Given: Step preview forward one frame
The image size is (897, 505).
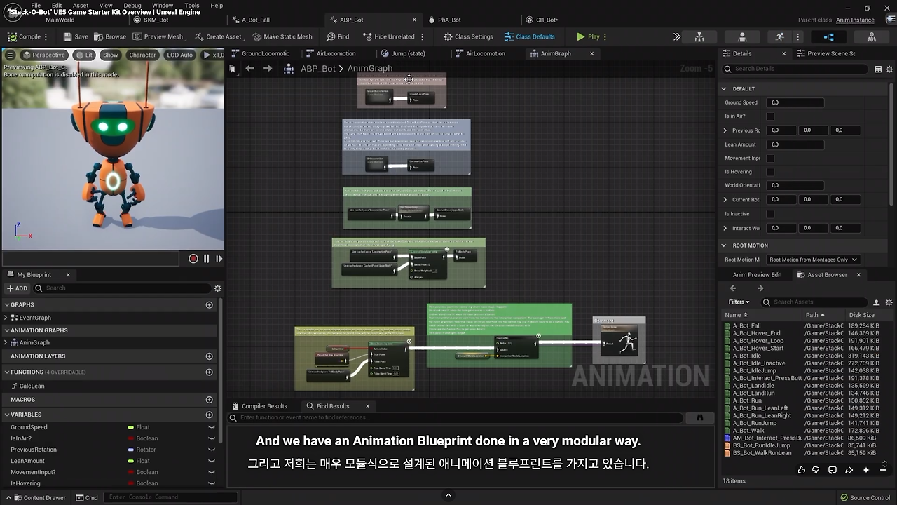Looking at the screenshot, I should click(x=219, y=259).
